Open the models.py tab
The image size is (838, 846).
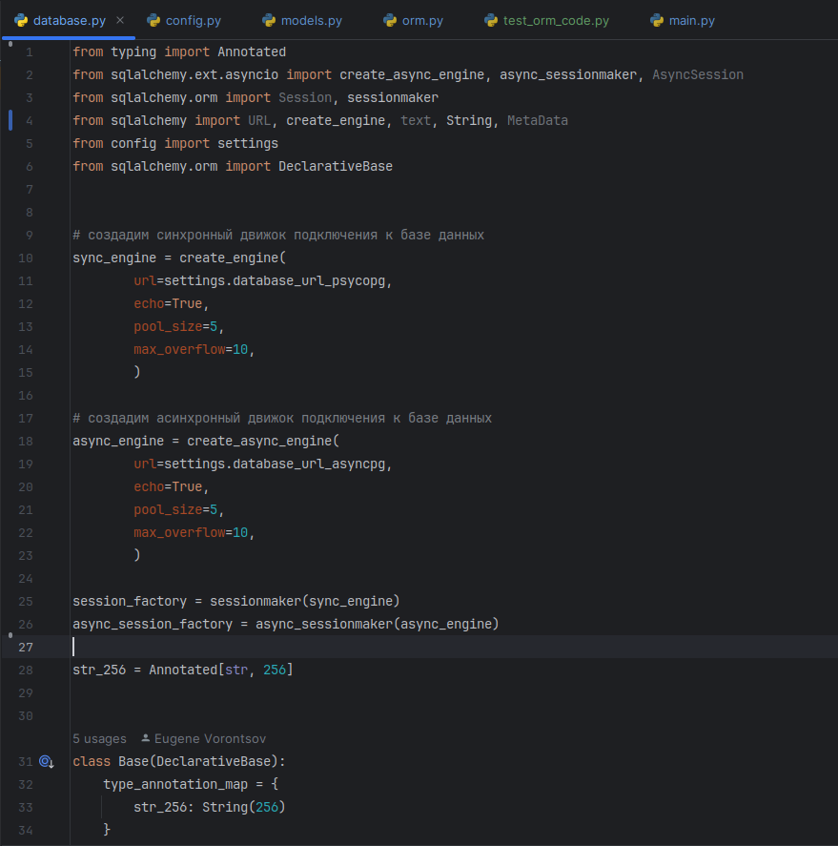click(302, 20)
